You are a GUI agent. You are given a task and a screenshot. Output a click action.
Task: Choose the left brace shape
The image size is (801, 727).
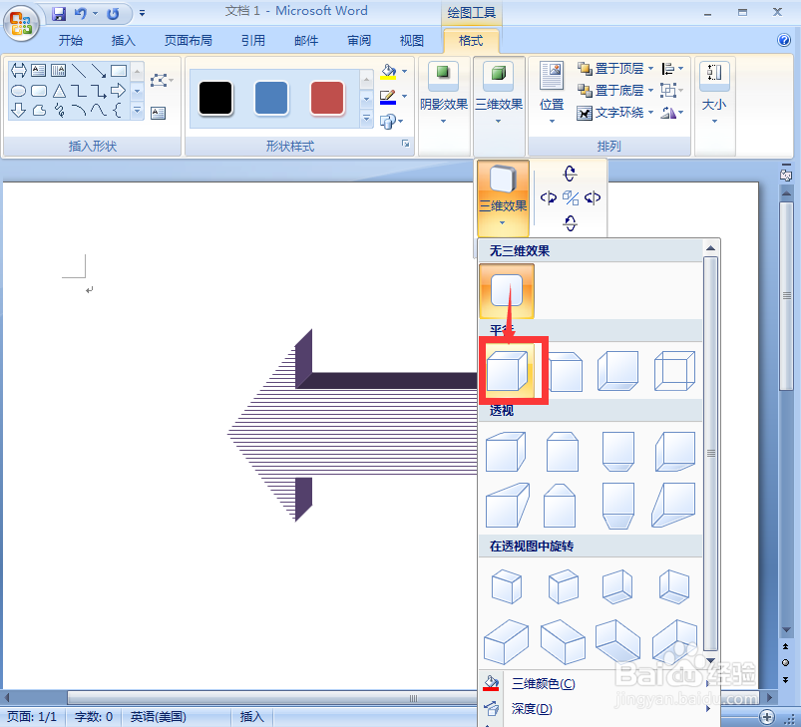pos(118,111)
